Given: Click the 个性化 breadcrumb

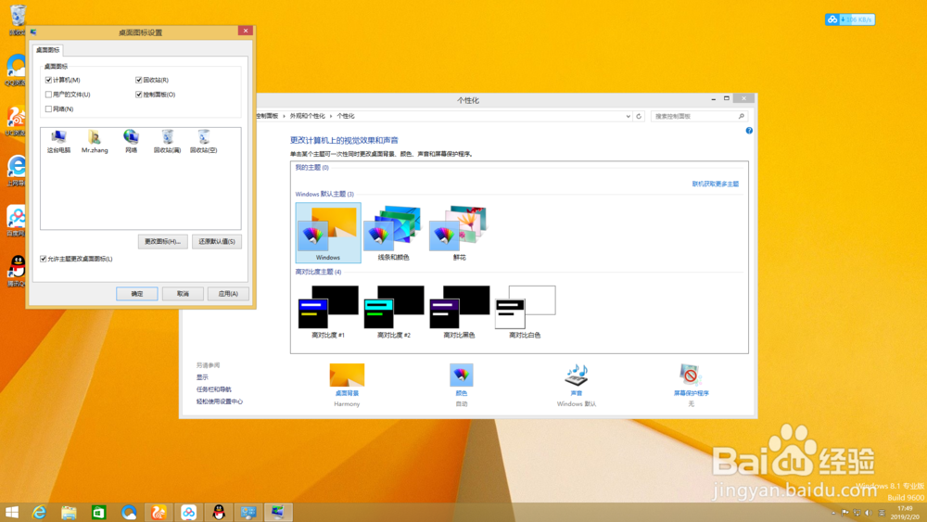Looking at the screenshot, I should 346,117.
